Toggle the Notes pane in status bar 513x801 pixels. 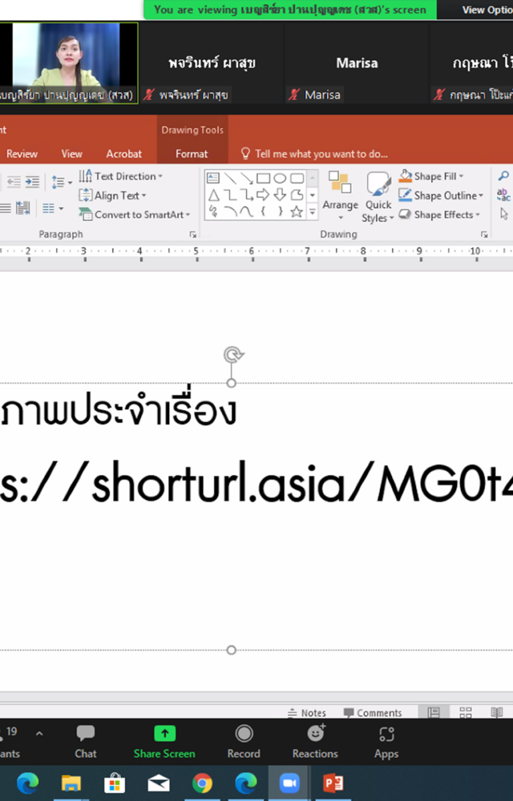(x=307, y=713)
